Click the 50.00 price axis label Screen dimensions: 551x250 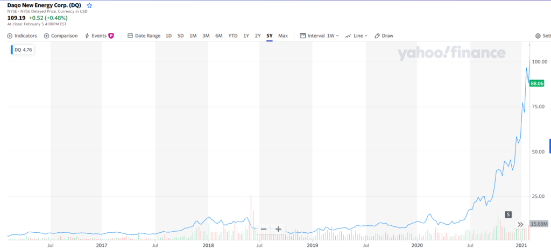[x=539, y=152]
